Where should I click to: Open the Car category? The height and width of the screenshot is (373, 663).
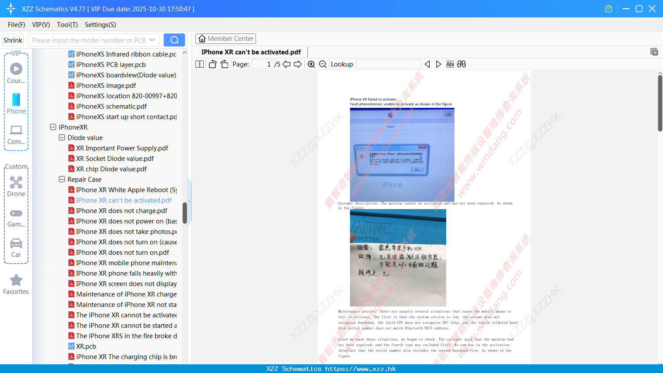tap(16, 248)
